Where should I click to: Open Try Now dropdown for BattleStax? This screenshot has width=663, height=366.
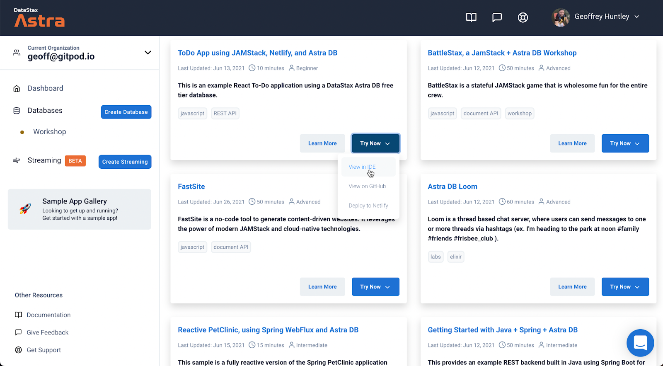click(x=625, y=143)
